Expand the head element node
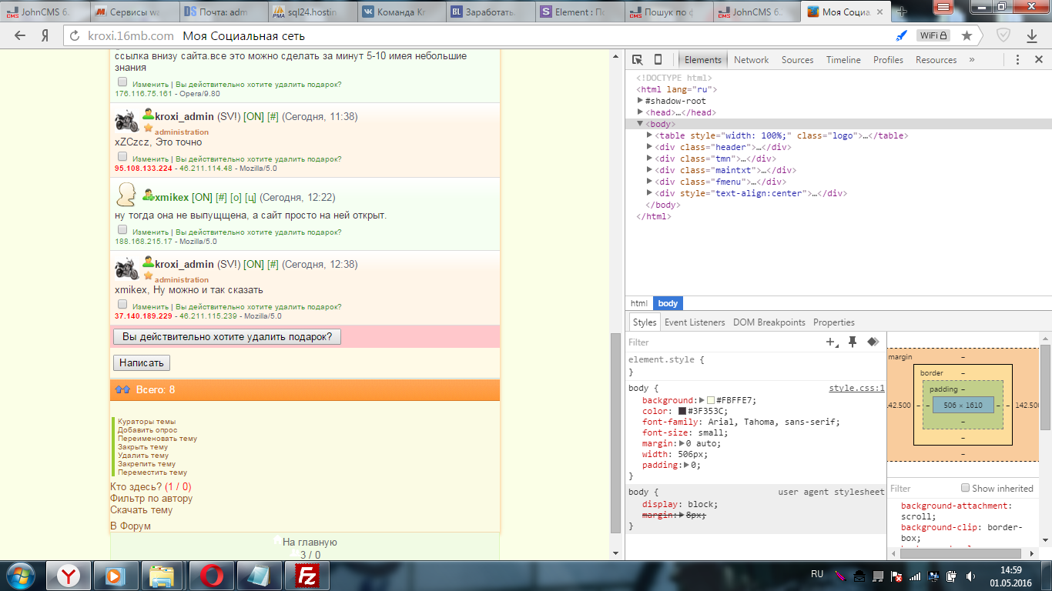 tap(640, 112)
